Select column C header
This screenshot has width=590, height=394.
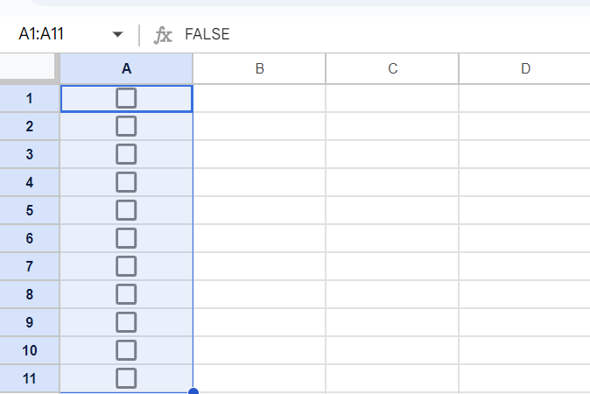[392, 68]
